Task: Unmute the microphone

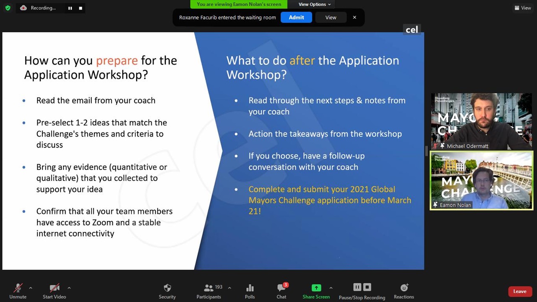Action: (x=18, y=288)
